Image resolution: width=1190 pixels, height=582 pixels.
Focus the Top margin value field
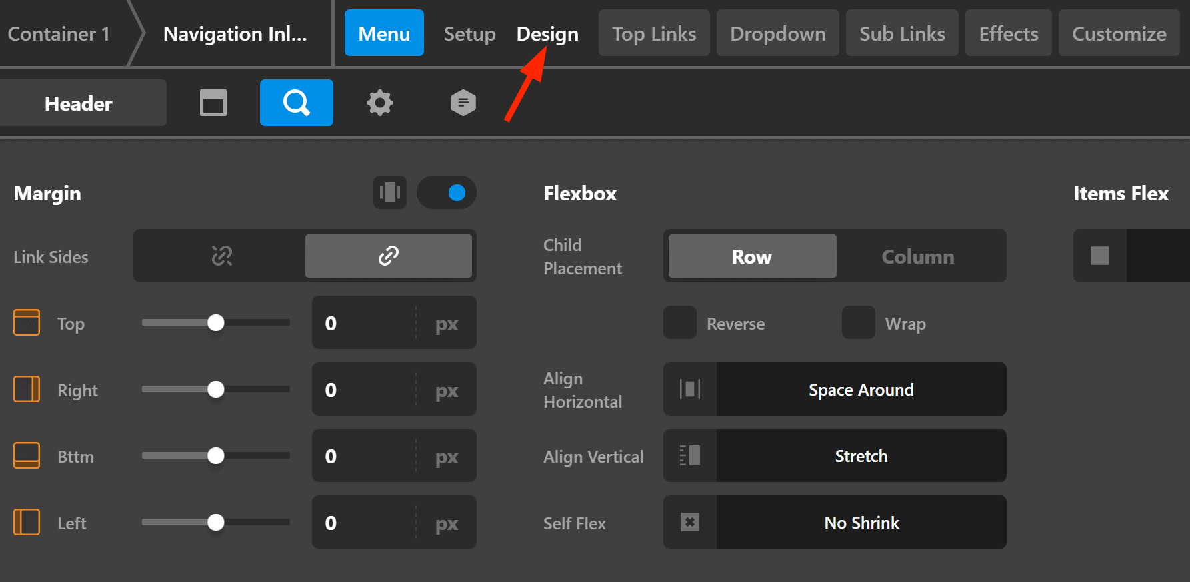point(364,322)
